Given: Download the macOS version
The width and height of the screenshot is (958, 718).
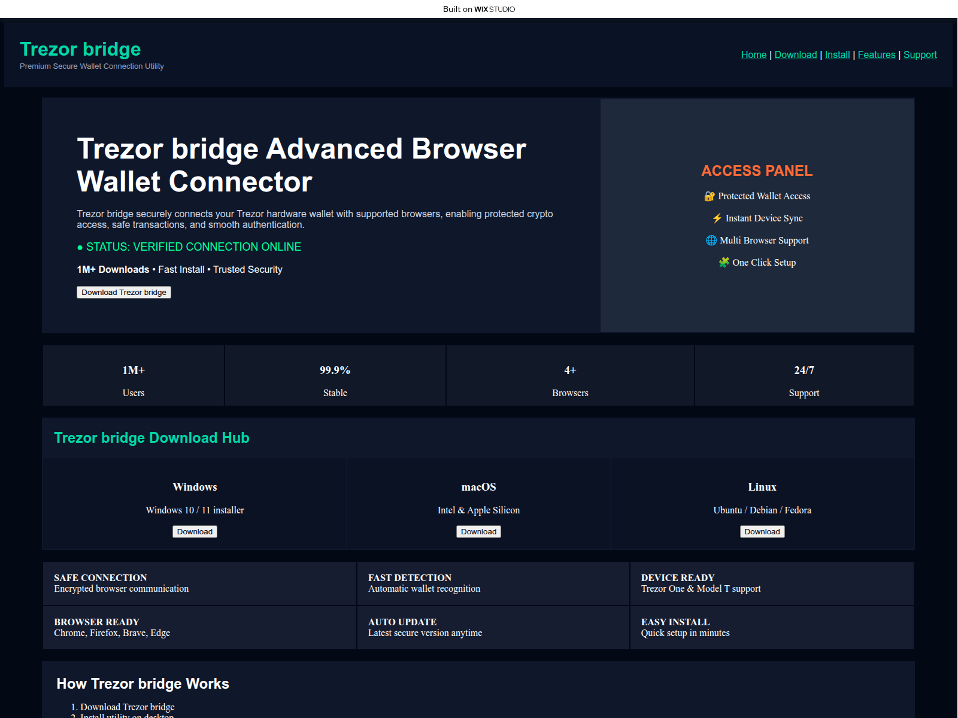Looking at the screenshot, I should 479,531.
